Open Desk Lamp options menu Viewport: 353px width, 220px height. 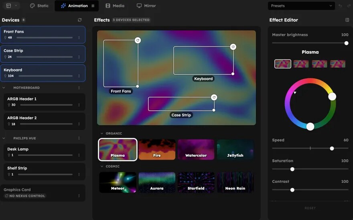click(x=79, y=155)
